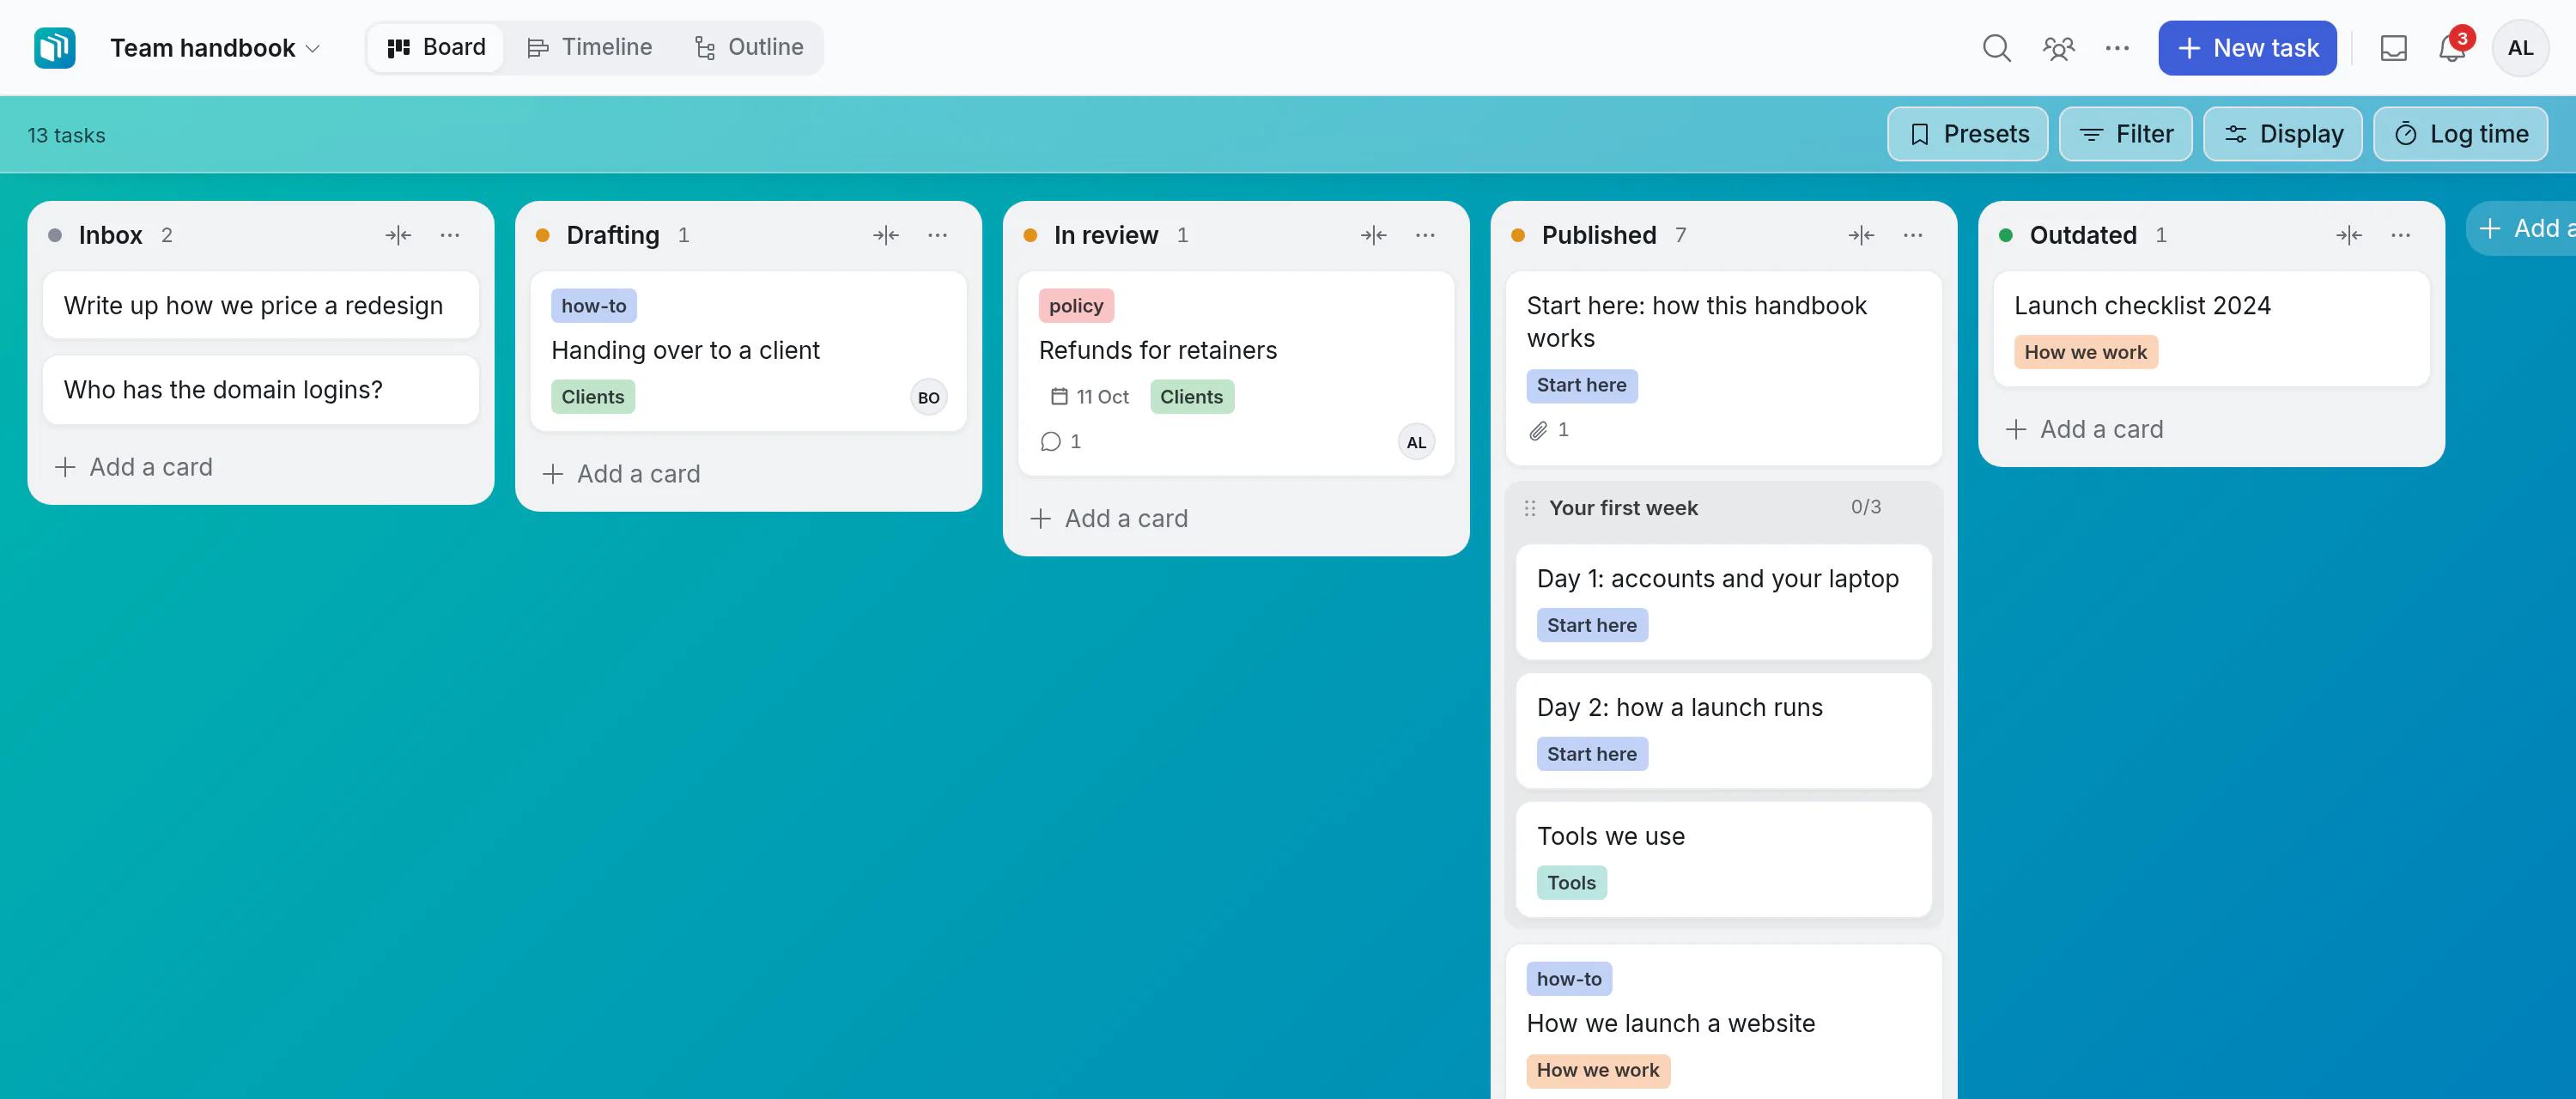Click Clients tag on Handing over card
The width and height of the screenshot is (2576, 1099).
pyautogui.click(x=593, y=397)
